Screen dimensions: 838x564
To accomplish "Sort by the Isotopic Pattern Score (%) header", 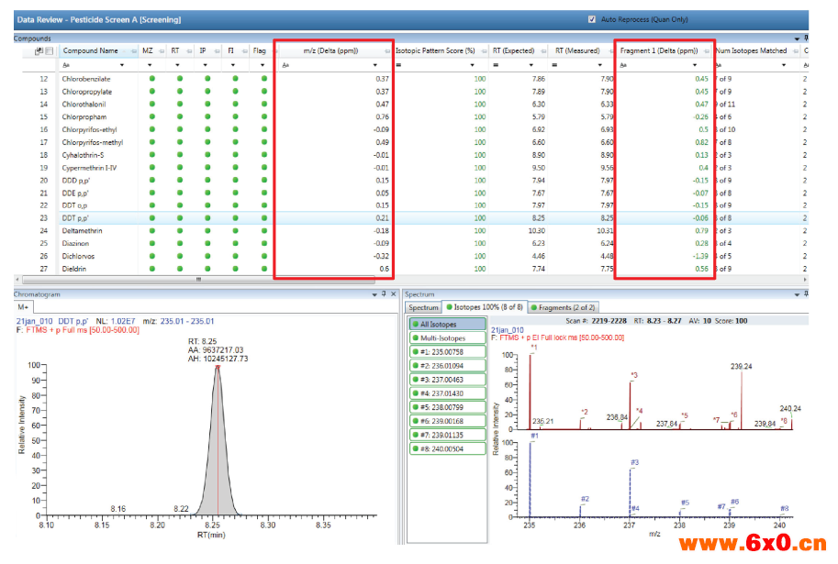I will (435, 50).
